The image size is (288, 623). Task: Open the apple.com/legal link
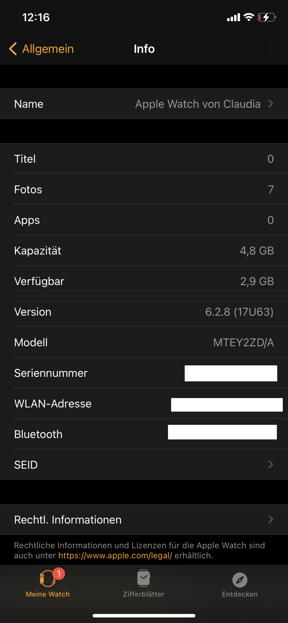[x=115, y=556]
